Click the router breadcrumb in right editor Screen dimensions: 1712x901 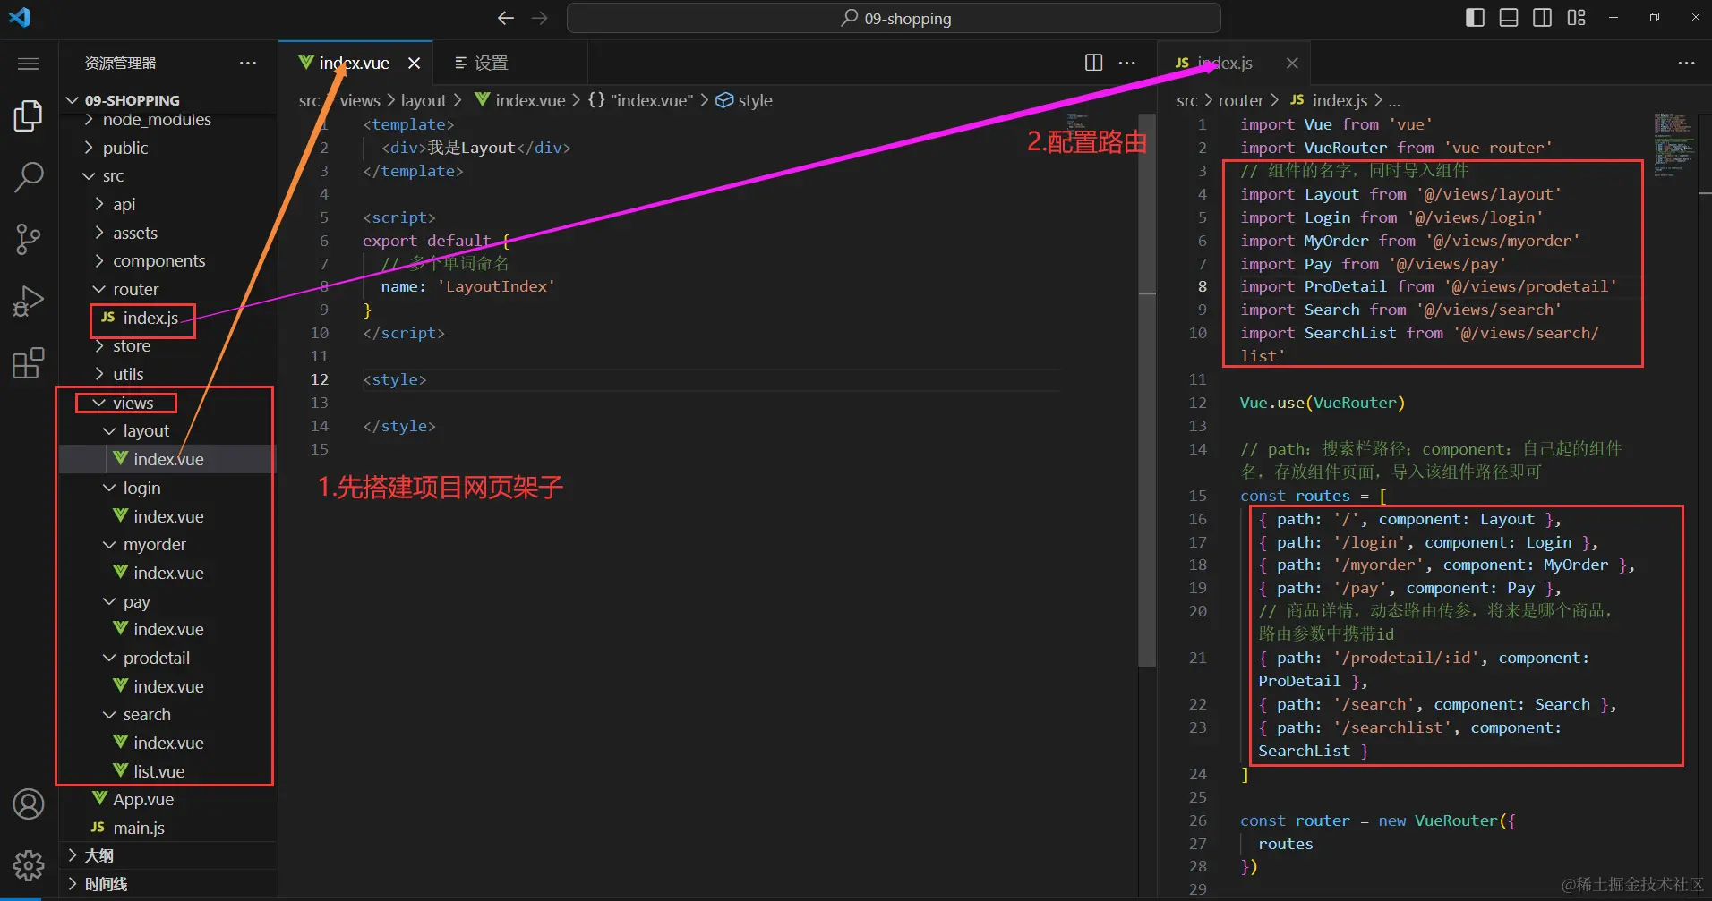click(x=1240, y=101)
